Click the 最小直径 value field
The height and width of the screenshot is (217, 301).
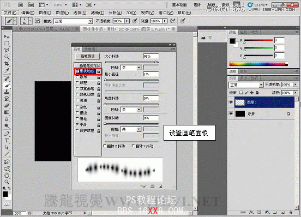[151, 74]
